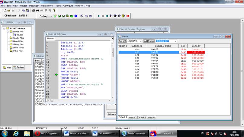
Task: Click the Paste toolbar icon
Action: coord(27,11)
